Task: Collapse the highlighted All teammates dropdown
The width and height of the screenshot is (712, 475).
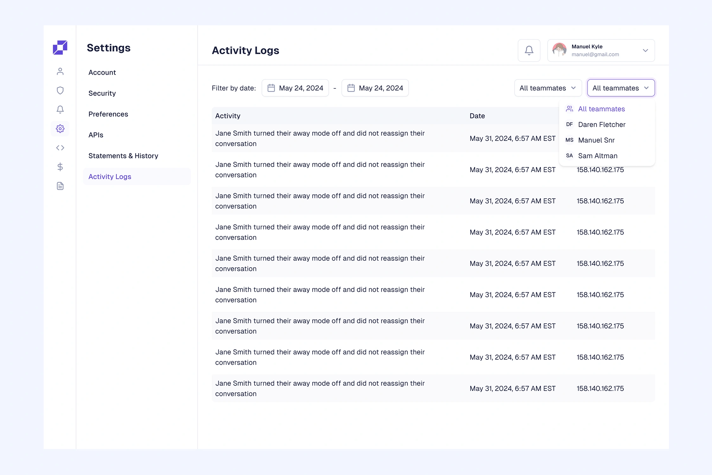Action: [x=620, y=88]
